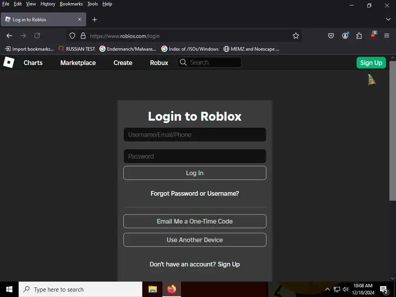Open the Tools menu

click(92, 4)
